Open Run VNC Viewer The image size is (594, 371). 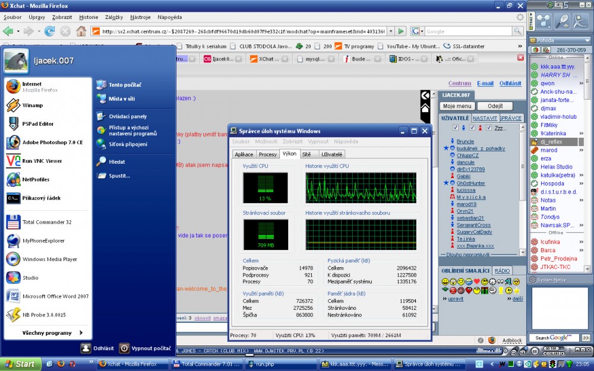42,161
